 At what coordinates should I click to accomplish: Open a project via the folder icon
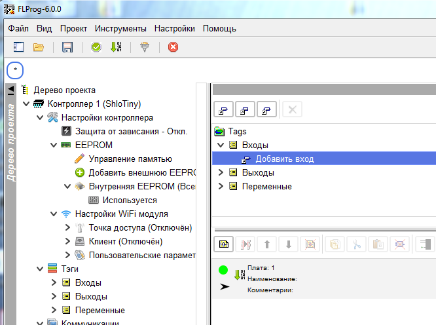point(39,47)
